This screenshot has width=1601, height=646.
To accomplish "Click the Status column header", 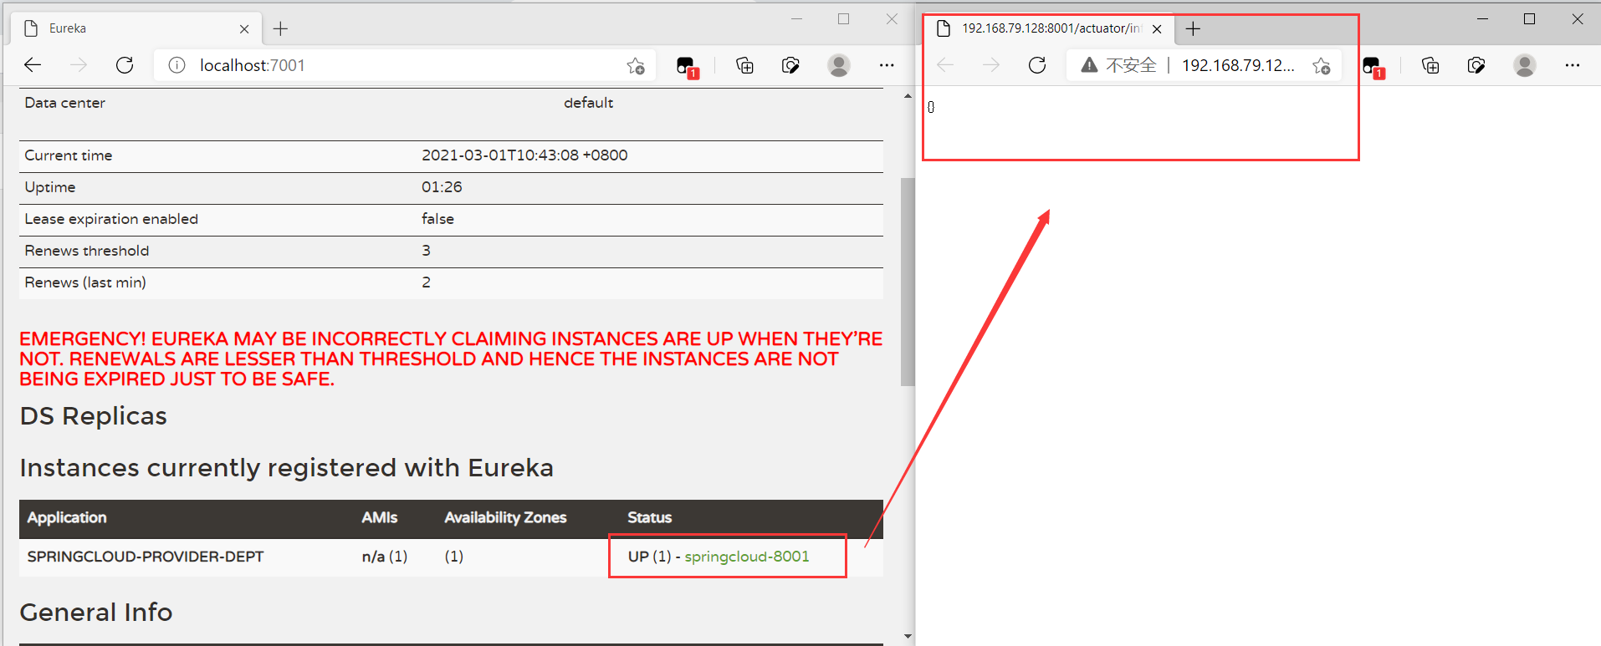I will (x=650, y=517).
